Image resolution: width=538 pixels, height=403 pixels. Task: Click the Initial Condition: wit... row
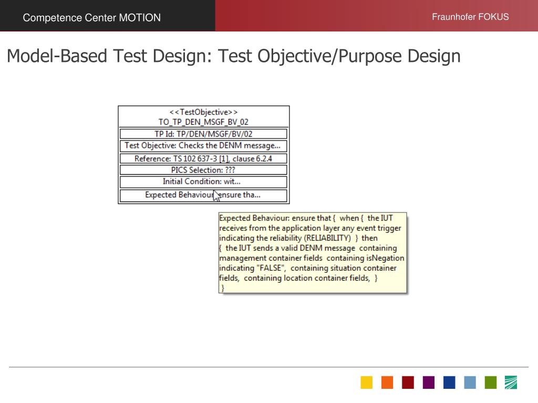coord(203,182)
